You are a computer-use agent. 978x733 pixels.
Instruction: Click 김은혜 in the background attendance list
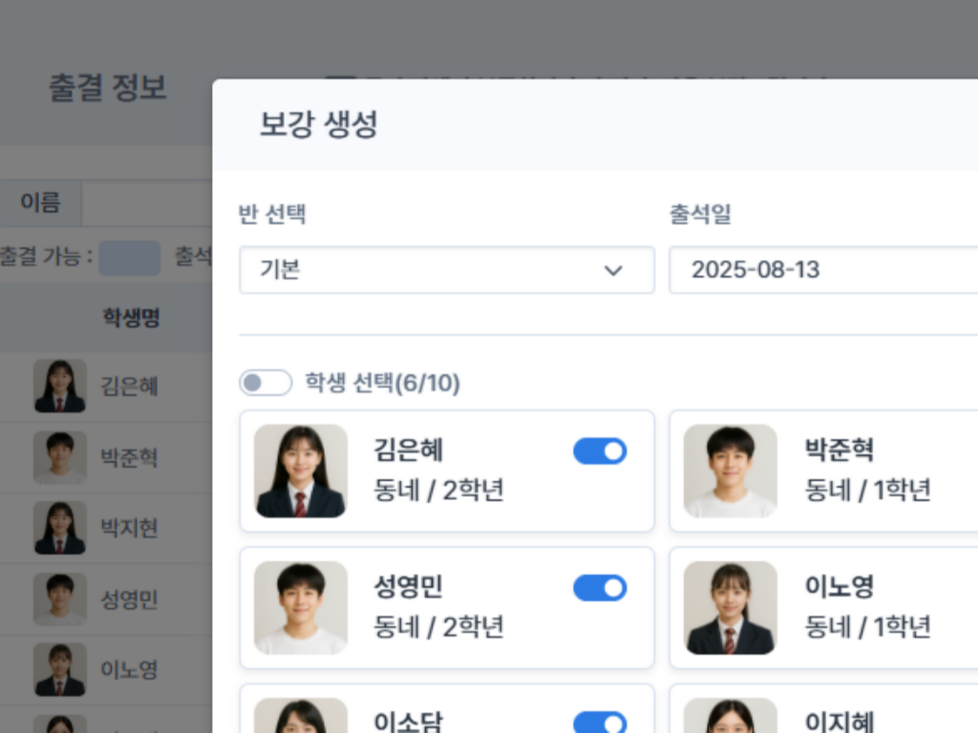click(129, 387)
